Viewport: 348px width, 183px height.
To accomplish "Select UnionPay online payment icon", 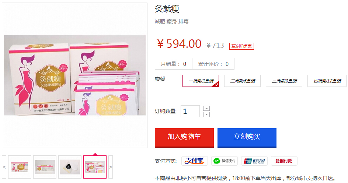I will (254, 161).
